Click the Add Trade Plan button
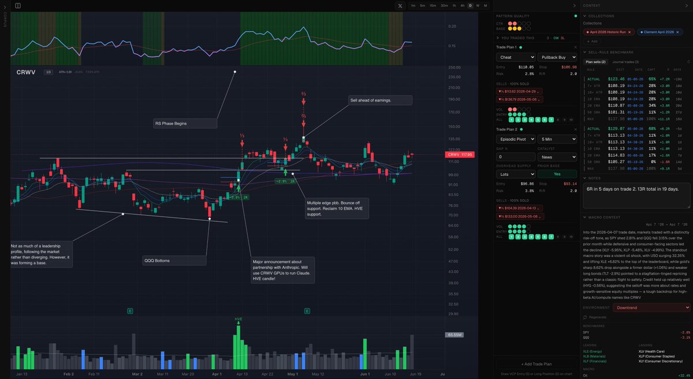This screenshot has width=693, height=379. click(x=536, y=364)
